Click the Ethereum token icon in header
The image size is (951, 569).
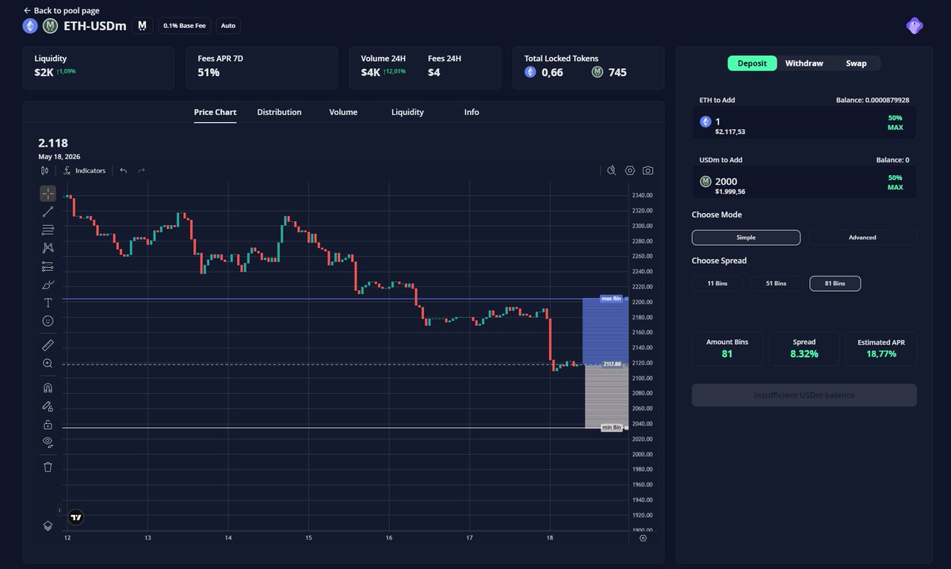(30, 25)
